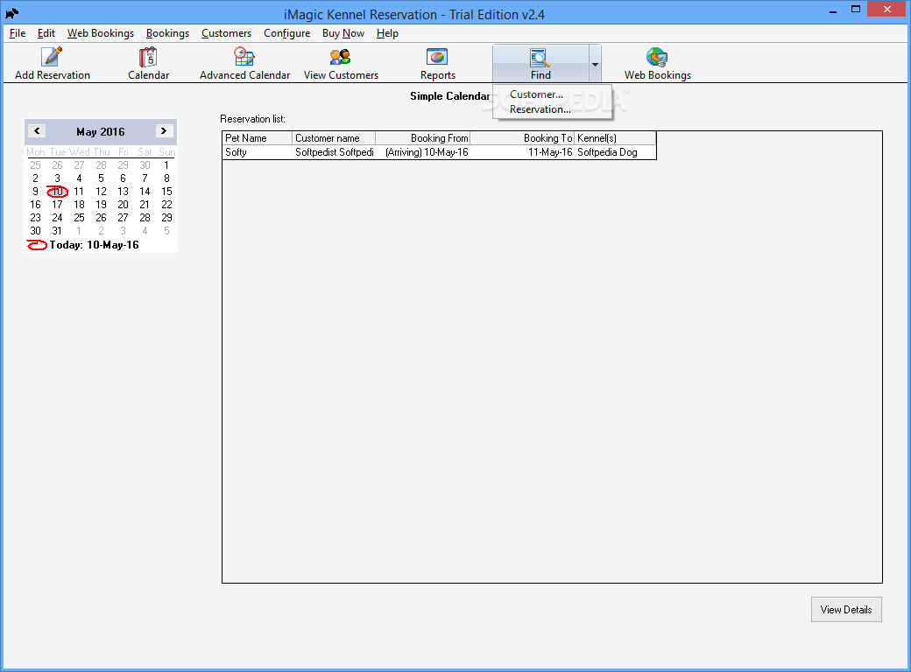Image resolution: width=911 pixels, height=672 pixels.
Task: Maximize the Kennel Reservation window
Action: point(855,10)
